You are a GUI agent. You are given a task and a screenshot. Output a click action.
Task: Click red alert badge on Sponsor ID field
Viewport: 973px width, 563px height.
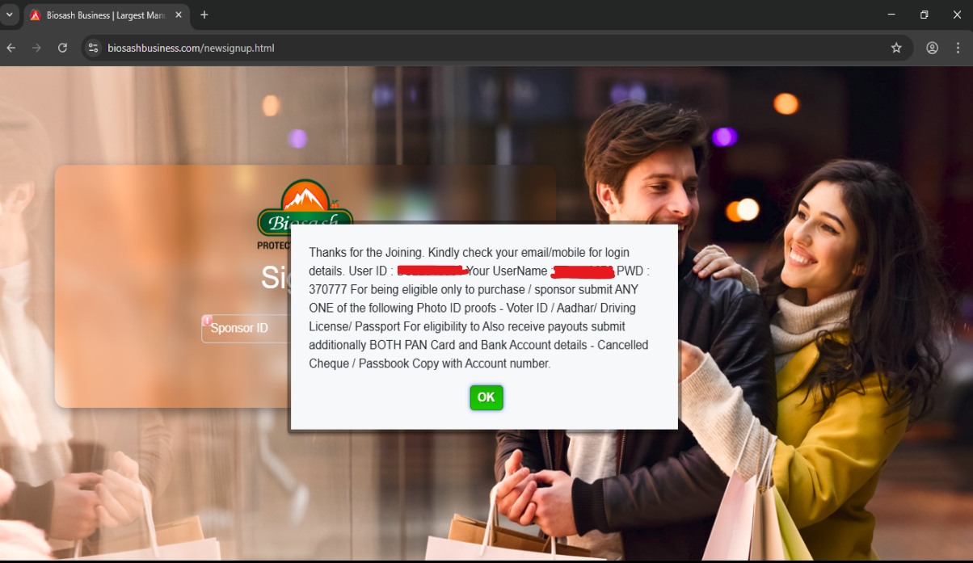[207, 320]
